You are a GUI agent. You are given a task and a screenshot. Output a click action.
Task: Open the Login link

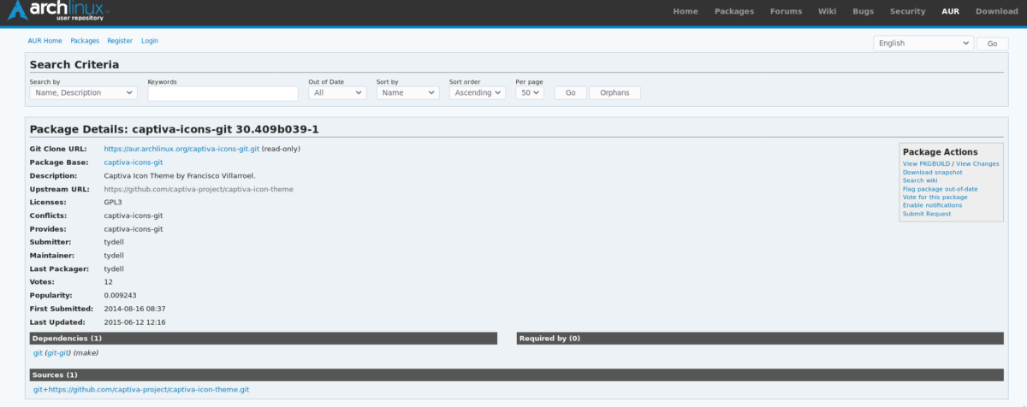coord(150,40)
